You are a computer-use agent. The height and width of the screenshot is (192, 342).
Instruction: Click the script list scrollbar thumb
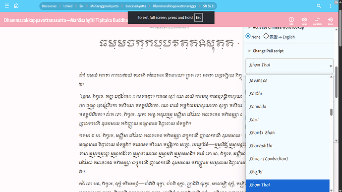[x=331, y=112]
